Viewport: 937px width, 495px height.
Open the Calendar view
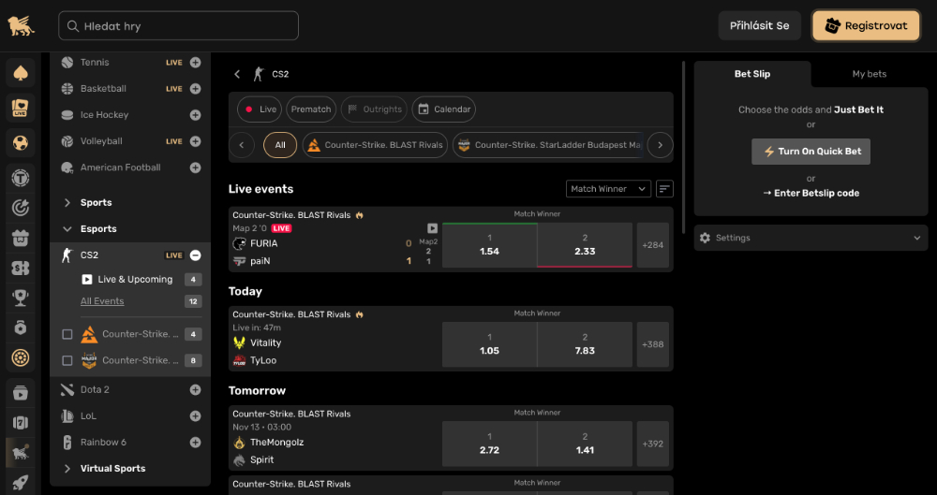[x=444, y=109]
